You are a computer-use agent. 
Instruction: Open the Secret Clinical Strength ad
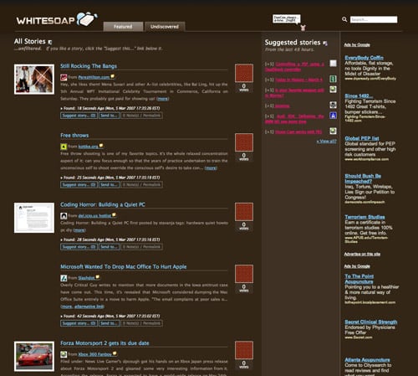tap(371, 322)
